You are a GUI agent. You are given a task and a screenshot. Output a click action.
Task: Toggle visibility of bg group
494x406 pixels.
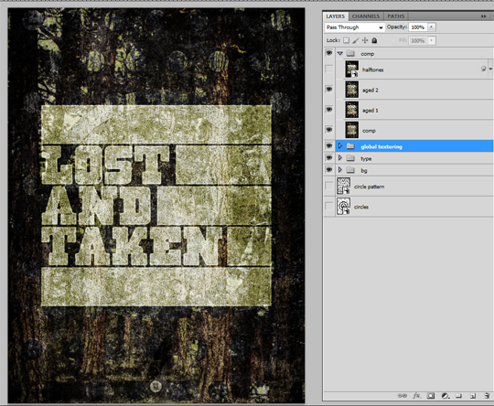coord(329,169)
